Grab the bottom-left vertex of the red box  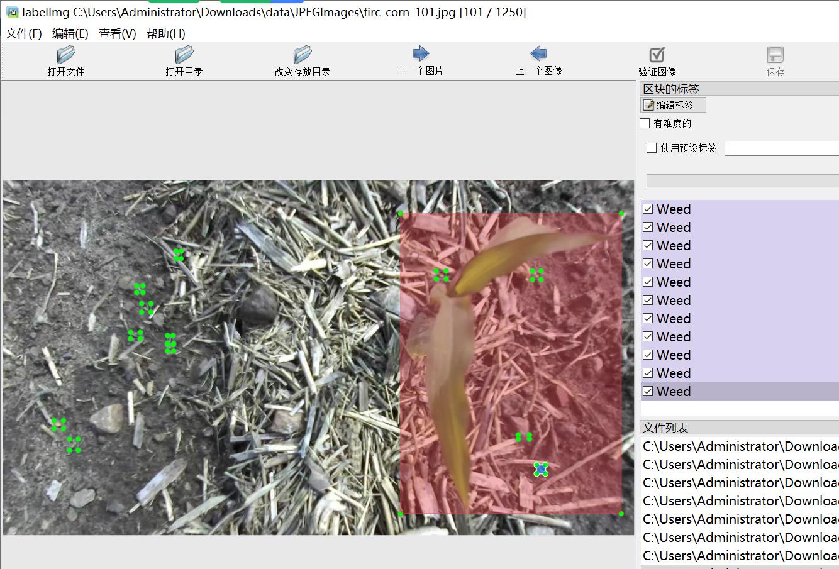[401, 514]
